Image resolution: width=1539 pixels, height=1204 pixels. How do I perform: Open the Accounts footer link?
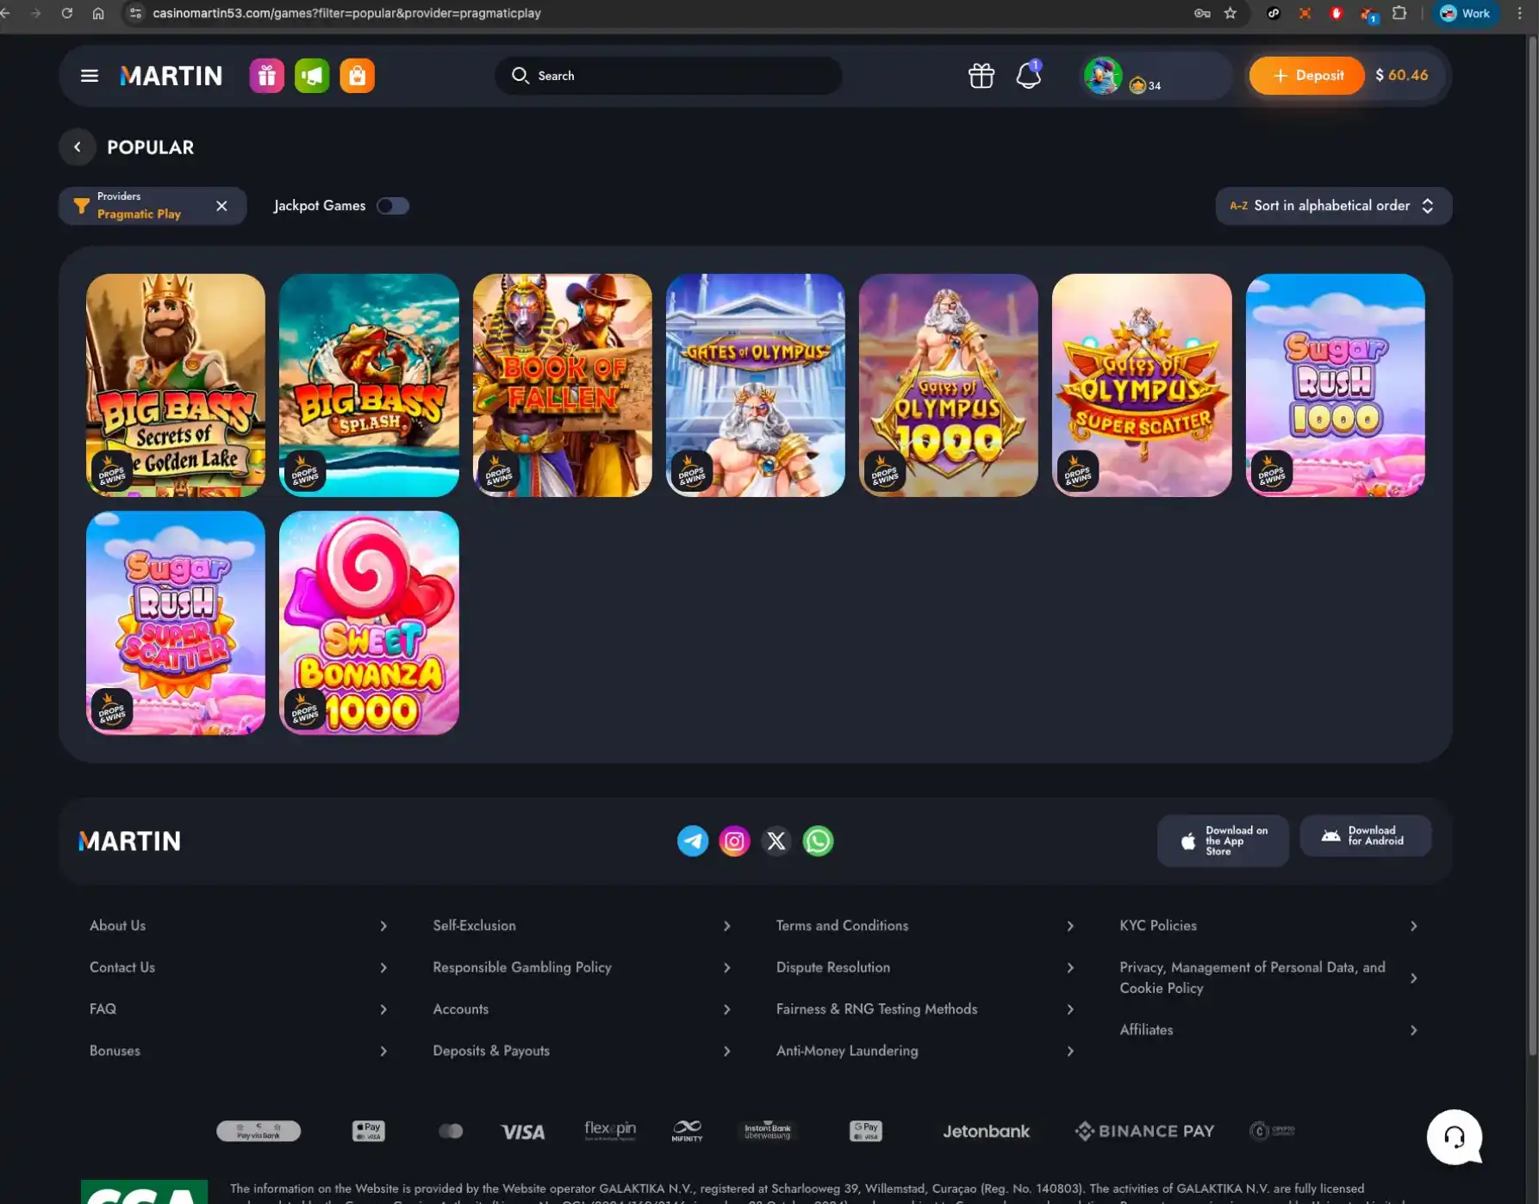point(460,1009)
